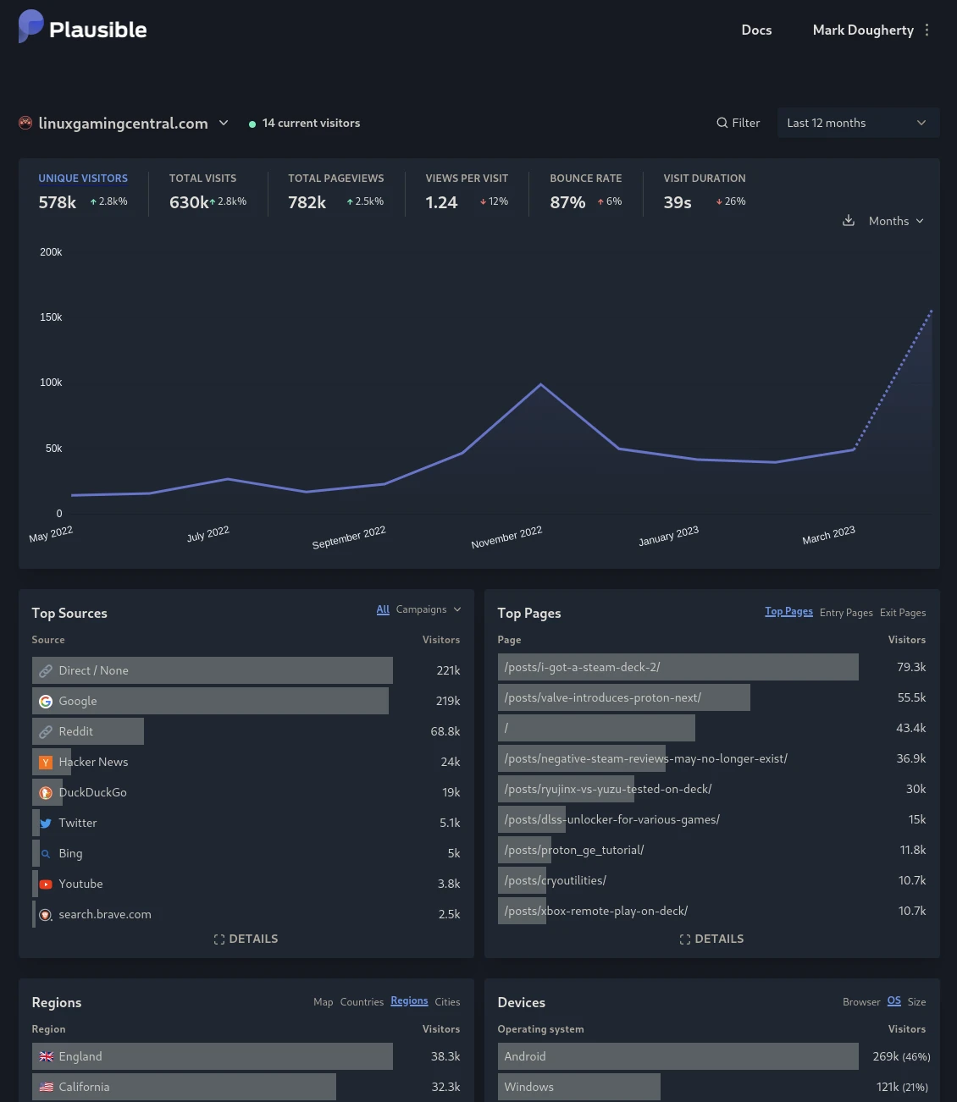The height and width of the screenshot is (1102, 957).
Task: Filter by /posts/dlss-unlocker-for-various-games/ page
Action: (x=611, y=819)
